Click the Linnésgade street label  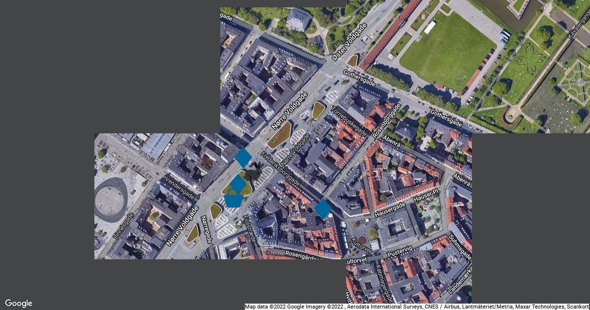point(123,225)
